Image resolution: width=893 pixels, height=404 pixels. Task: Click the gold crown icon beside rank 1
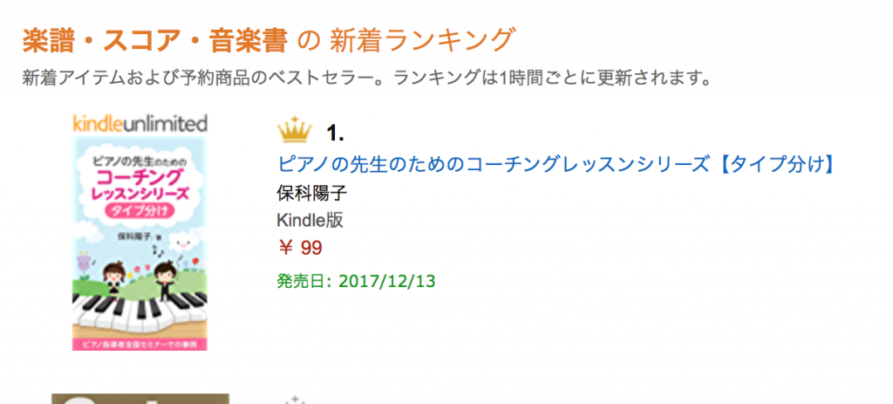pos(294,133)
